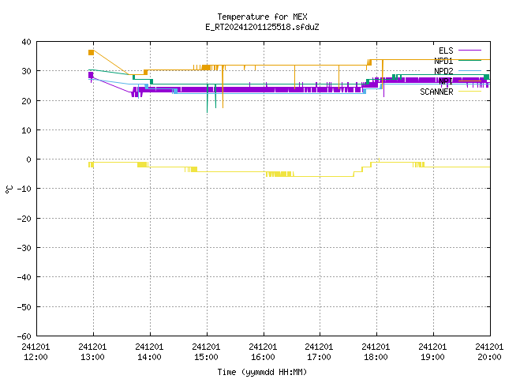Click the orange NPI starting data marker near 13:00

(92, 53)
